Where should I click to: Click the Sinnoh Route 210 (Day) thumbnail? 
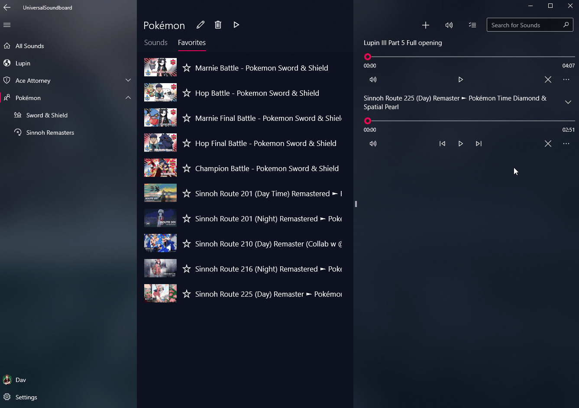click(x=160, y=243)
